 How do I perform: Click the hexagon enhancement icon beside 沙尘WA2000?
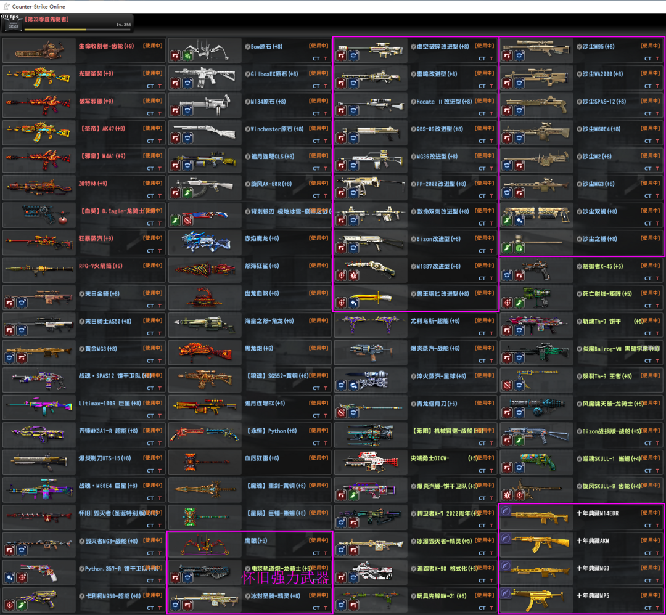tap(579, 75)
